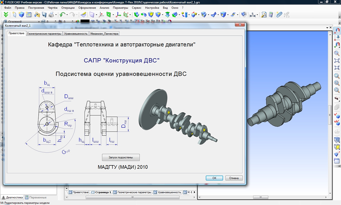341x205 pixels.
Task: Expand the 3D array dropdown arrow
Action: [189, 15]
